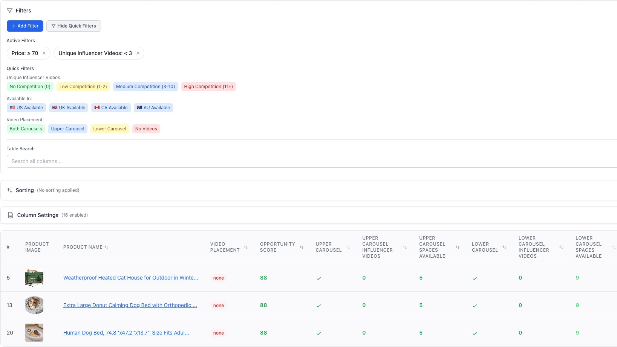Expand the Sorting section

(x=25, y=190)
